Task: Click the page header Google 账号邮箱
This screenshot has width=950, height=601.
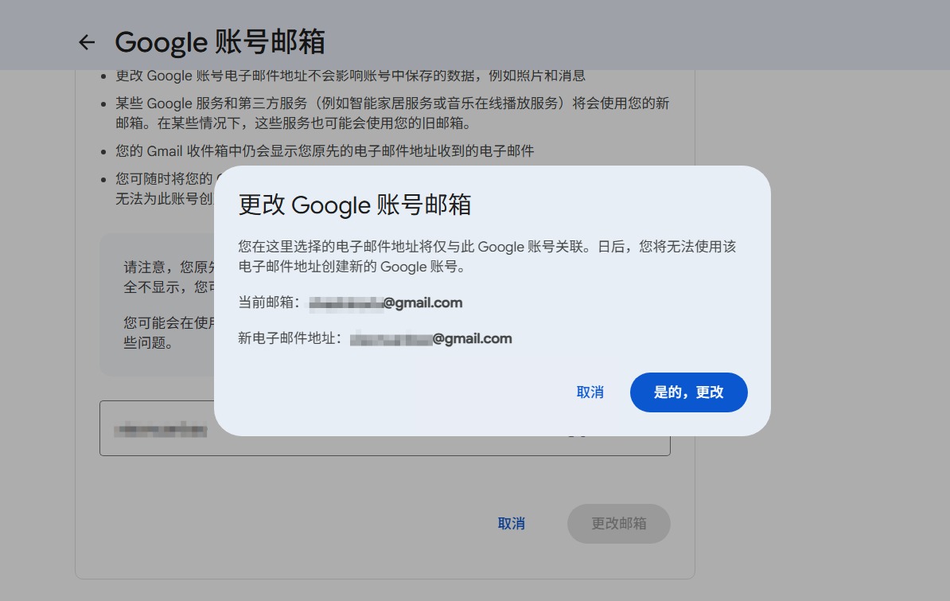Action: 220,42
